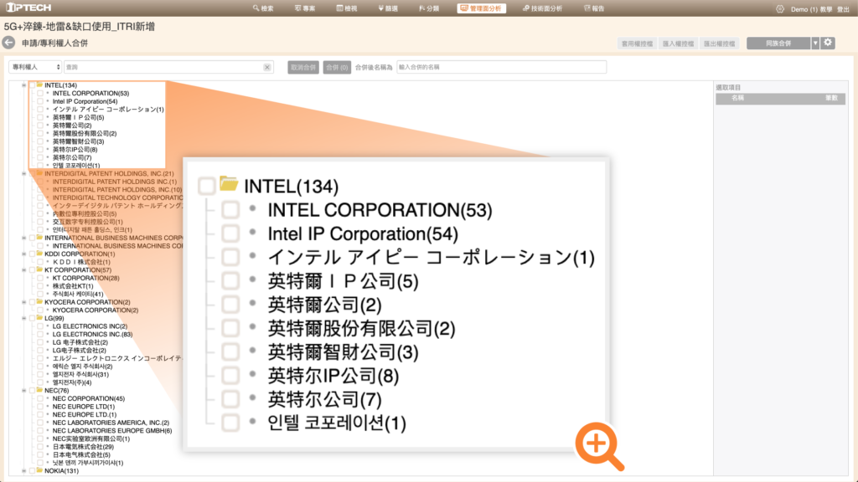The width and height of the screenshot is (858, 482).
Task: Click the Demo (1) account label
Action: click(804, 9)
